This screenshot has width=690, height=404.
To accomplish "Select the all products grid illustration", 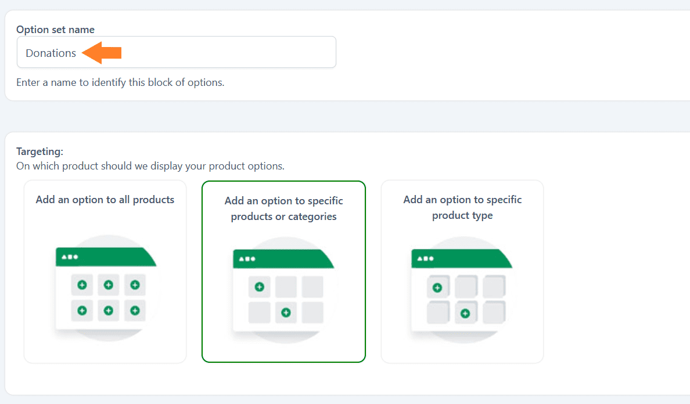I will (106, 288).
